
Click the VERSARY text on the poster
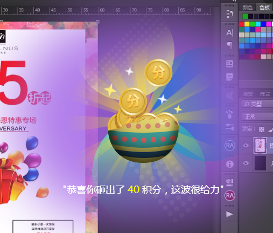click(x=13, y=128)
